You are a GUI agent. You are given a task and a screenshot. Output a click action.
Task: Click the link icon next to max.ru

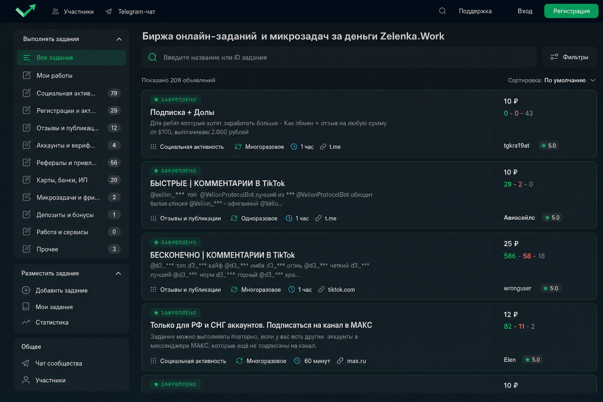tap(340, 361)
